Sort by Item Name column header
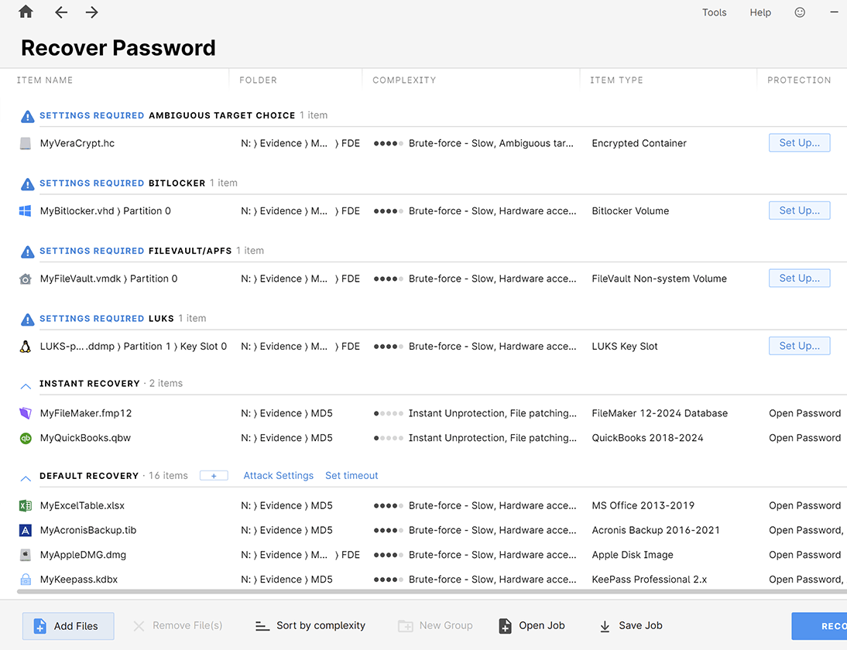 pyautogui.click(x=45, y=80)
